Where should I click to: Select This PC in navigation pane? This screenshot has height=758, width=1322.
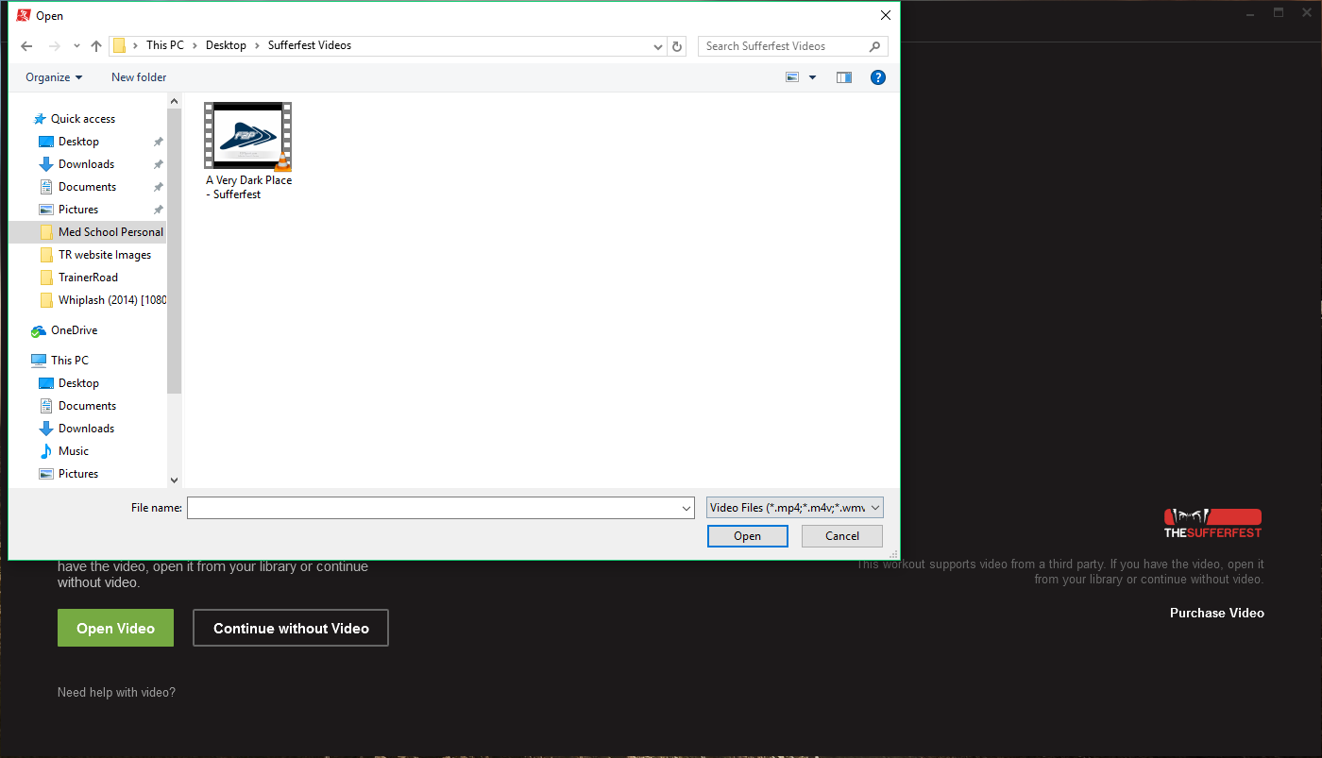69,361
